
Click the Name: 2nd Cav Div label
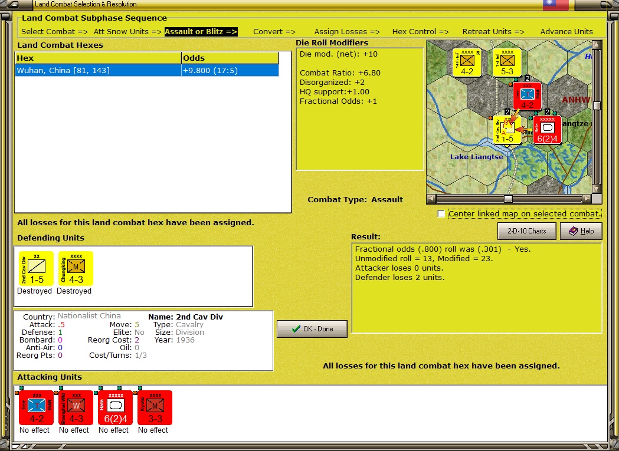tap(185, 317)
